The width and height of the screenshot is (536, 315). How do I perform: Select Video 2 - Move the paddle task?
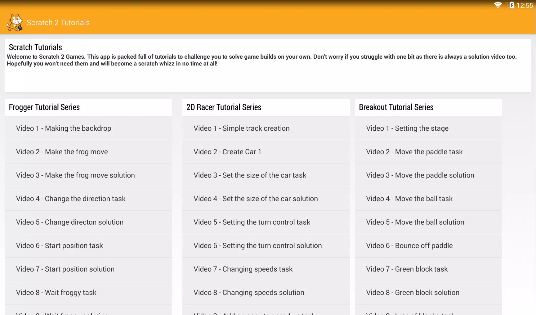pos(428,152)
